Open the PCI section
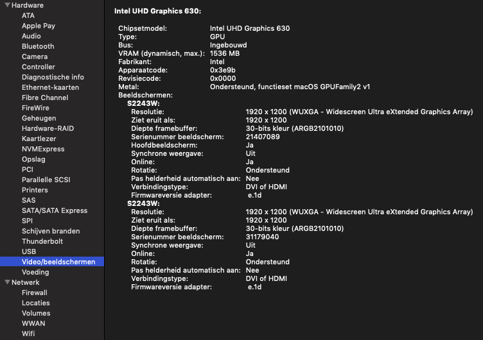 pyautogui.click(x=28, y=169)
